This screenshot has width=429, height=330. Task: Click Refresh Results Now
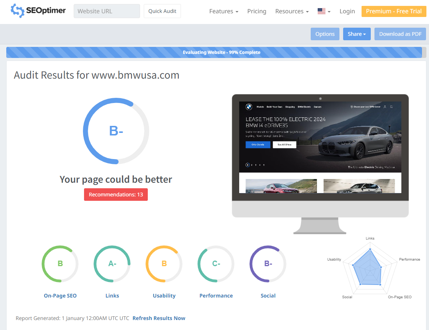[x=159, y=318]
